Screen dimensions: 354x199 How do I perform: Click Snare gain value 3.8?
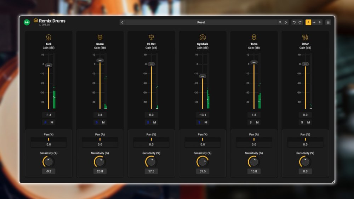click(x=100, y=115)
